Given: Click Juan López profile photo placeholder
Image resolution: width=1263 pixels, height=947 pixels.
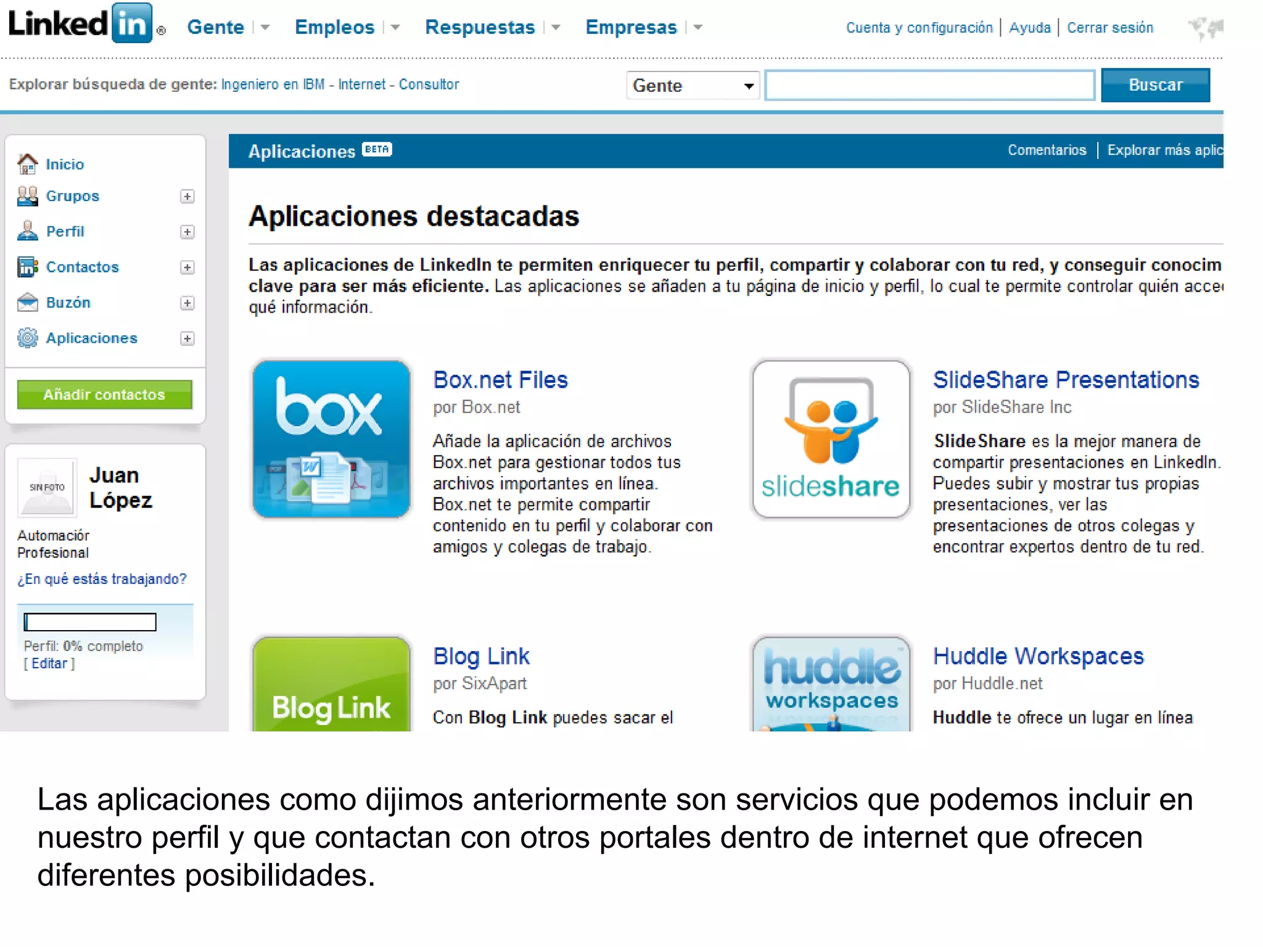Looking at the screenshot, I should point(47,487).
